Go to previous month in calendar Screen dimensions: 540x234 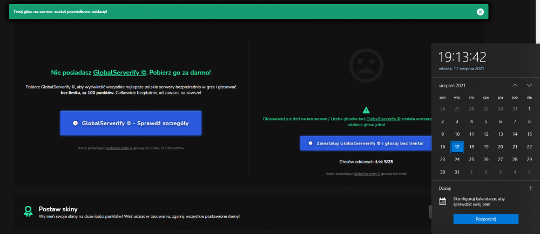(515, 85)
